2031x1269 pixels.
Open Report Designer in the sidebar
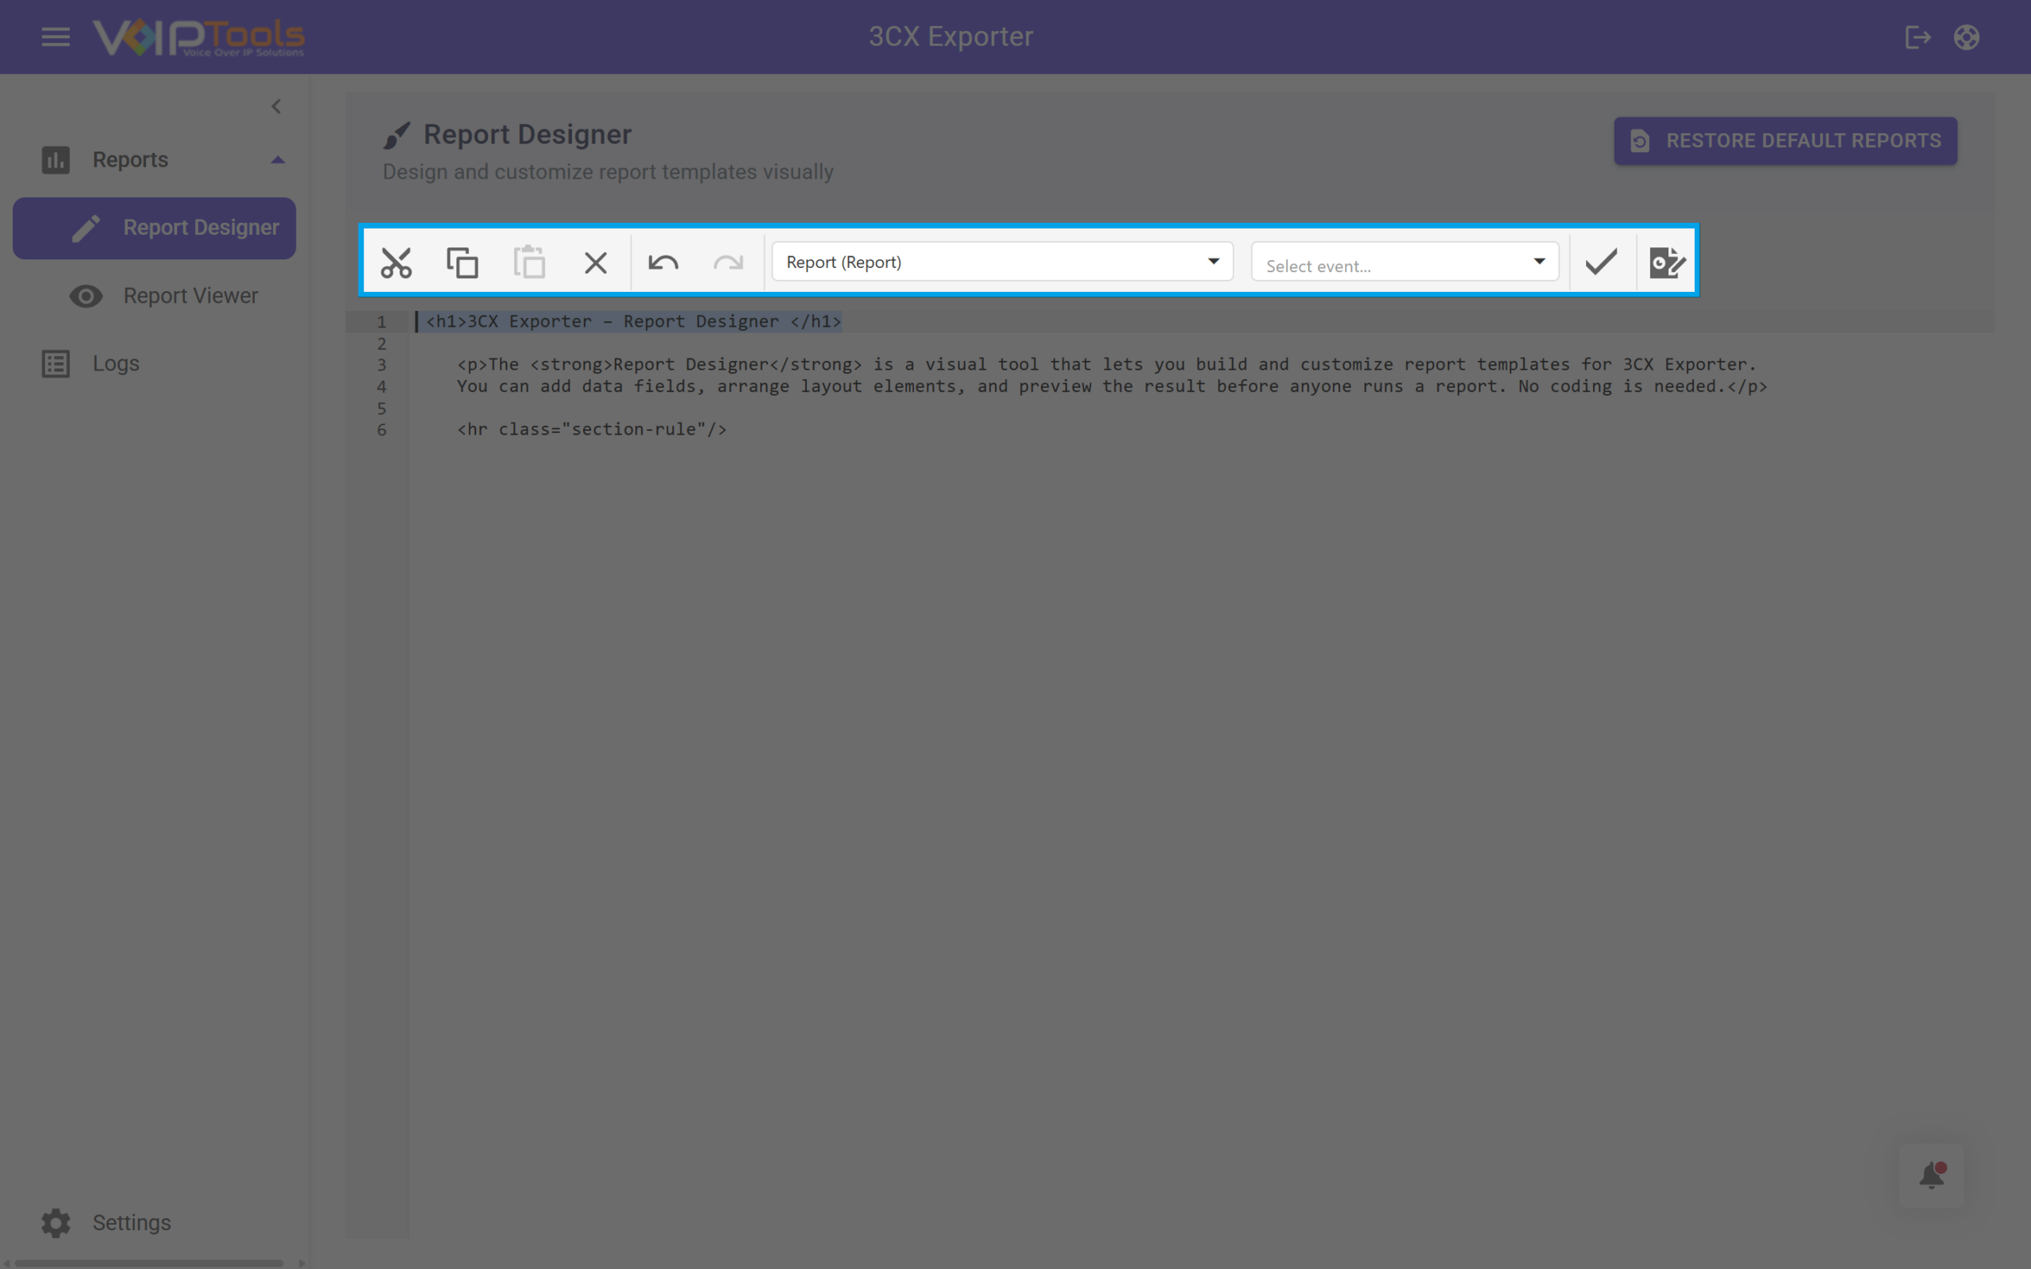point(155,228)
